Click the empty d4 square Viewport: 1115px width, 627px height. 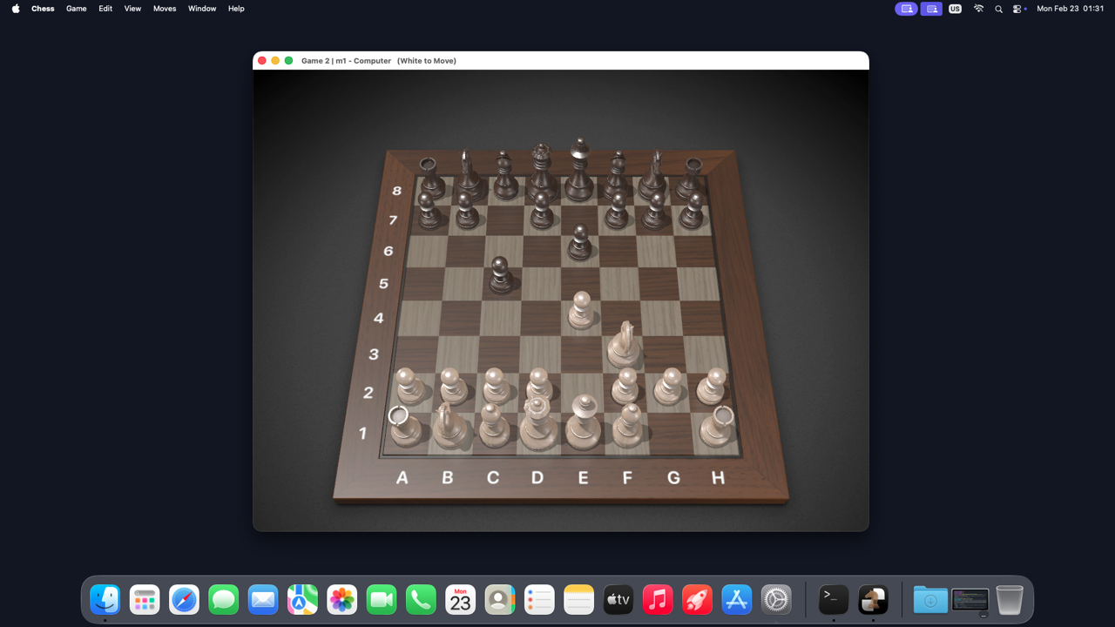tap(539, 318)
